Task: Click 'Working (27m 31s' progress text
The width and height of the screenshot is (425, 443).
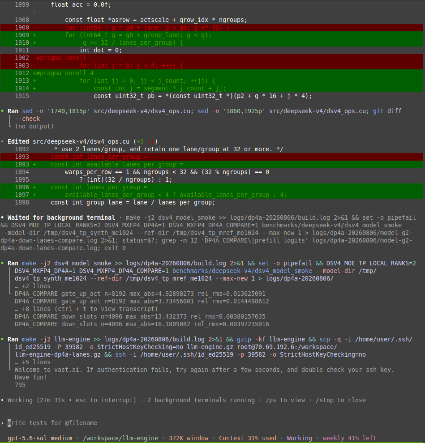Action: click(x=36, y=400)
